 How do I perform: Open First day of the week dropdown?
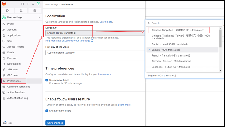[x=95, y=53]
